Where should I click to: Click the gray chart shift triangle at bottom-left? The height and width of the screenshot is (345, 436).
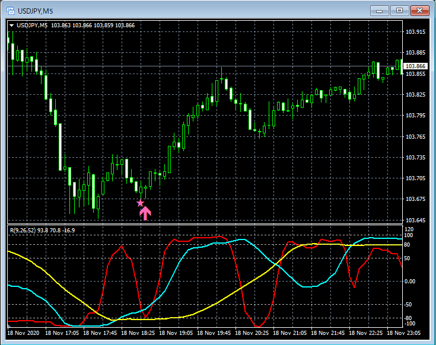click(9, 325)
